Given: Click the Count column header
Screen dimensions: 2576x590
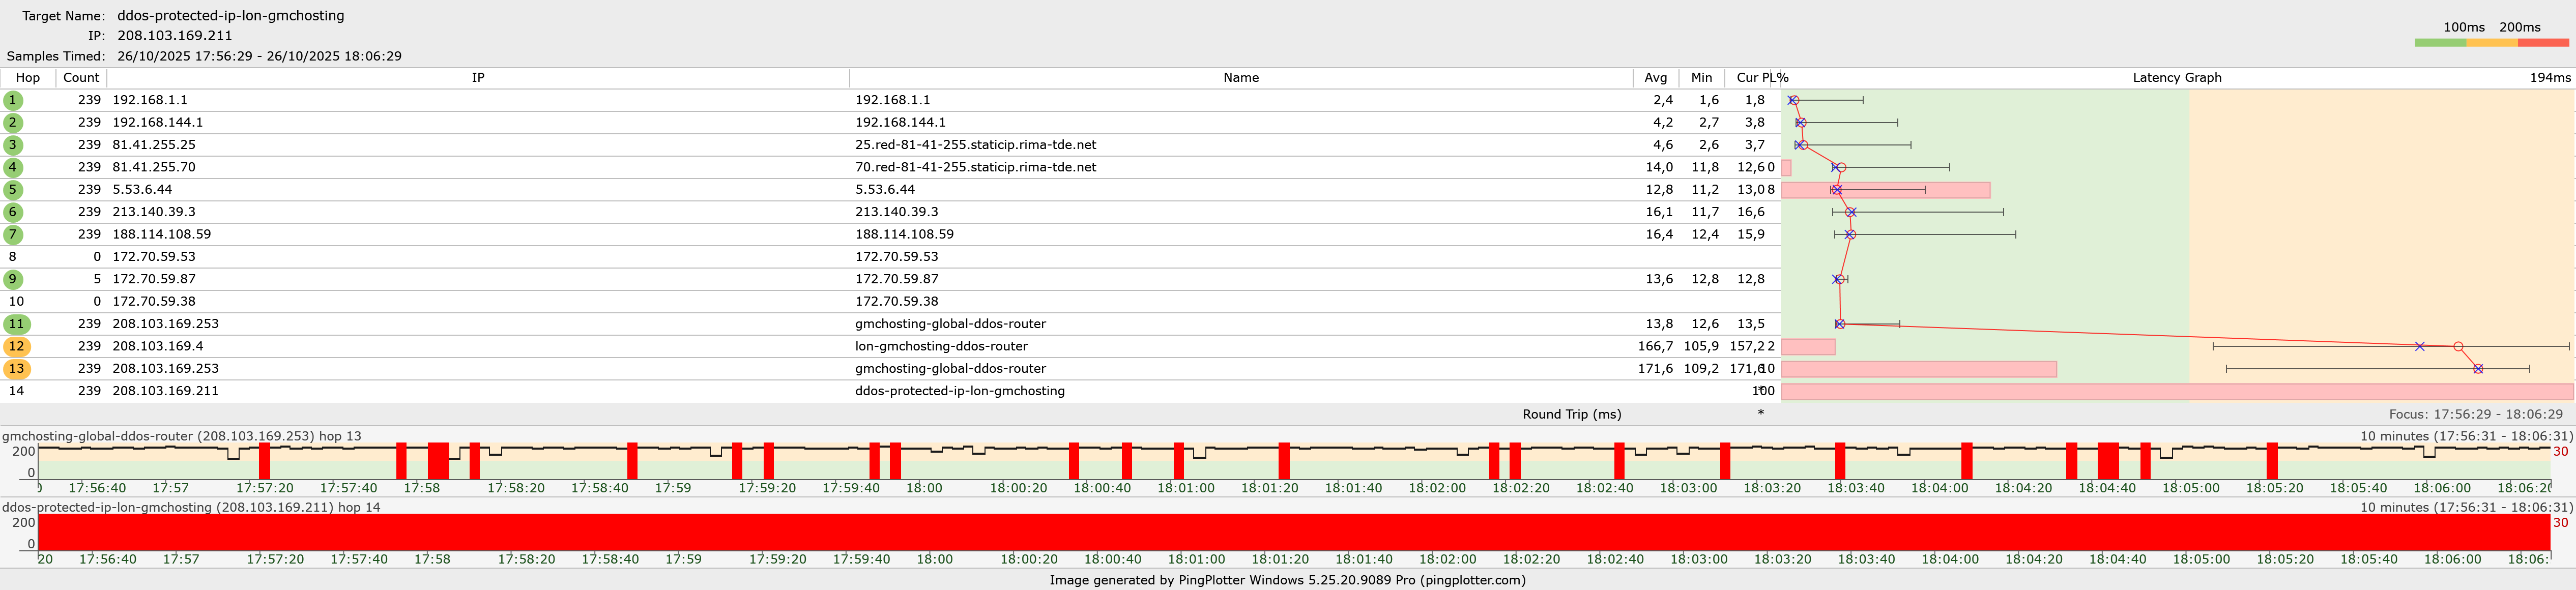Looking at the screenshot, I should [81, 78].
